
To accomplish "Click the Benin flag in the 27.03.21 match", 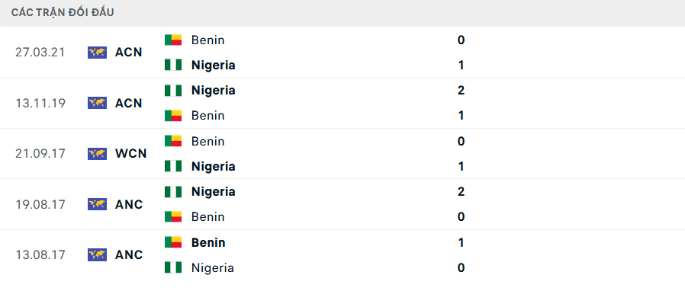I will pyautogui.click(x=173, y=40).
